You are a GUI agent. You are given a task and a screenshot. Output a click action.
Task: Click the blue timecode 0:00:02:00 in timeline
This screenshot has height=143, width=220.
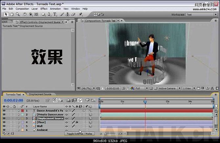(13, 100)
